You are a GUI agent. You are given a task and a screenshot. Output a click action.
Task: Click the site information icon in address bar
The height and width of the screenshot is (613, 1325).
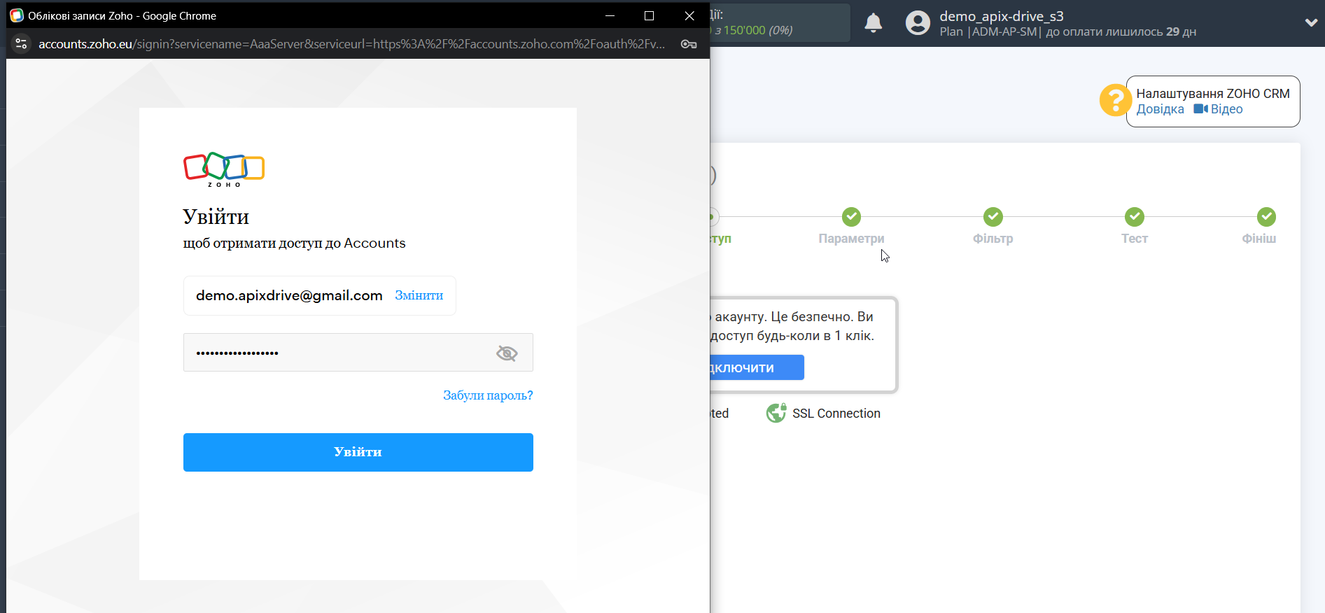pos(21,43)
